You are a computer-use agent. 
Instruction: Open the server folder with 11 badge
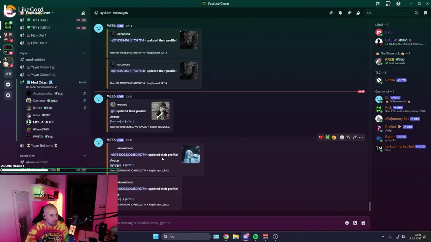coord(8,50)
